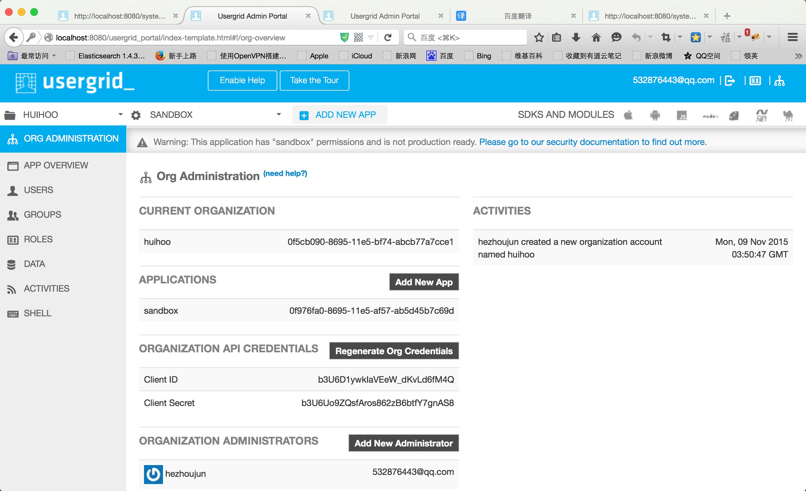
Task: Select SHELL in the sidebar
Action: pos(37,313)
